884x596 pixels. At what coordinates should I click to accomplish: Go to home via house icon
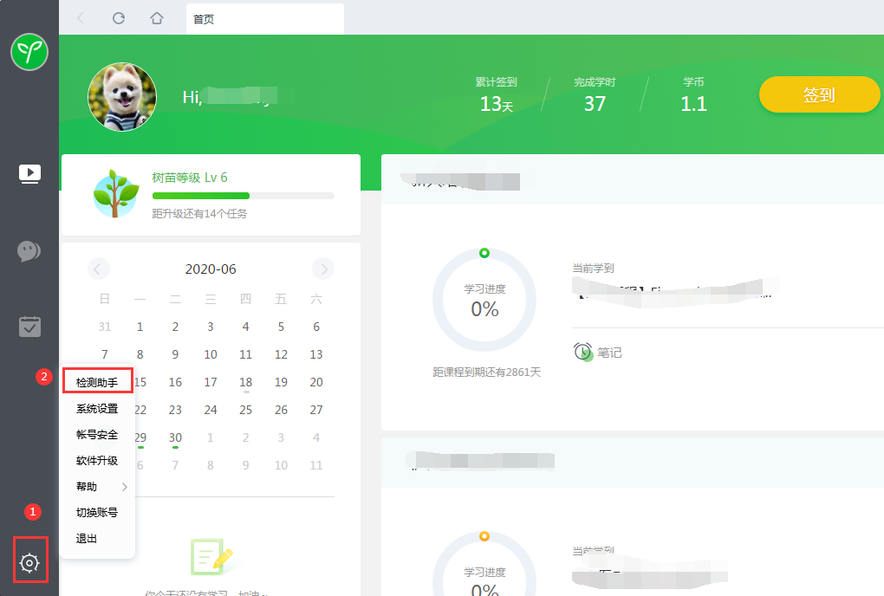pyautogui.click(x=157, y=18)
